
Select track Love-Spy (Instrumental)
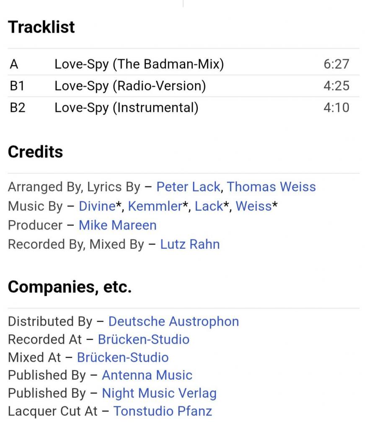(x=126, y=108)
